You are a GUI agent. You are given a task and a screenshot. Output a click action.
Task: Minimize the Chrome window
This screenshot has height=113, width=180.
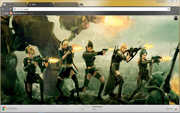pos(169,1)
